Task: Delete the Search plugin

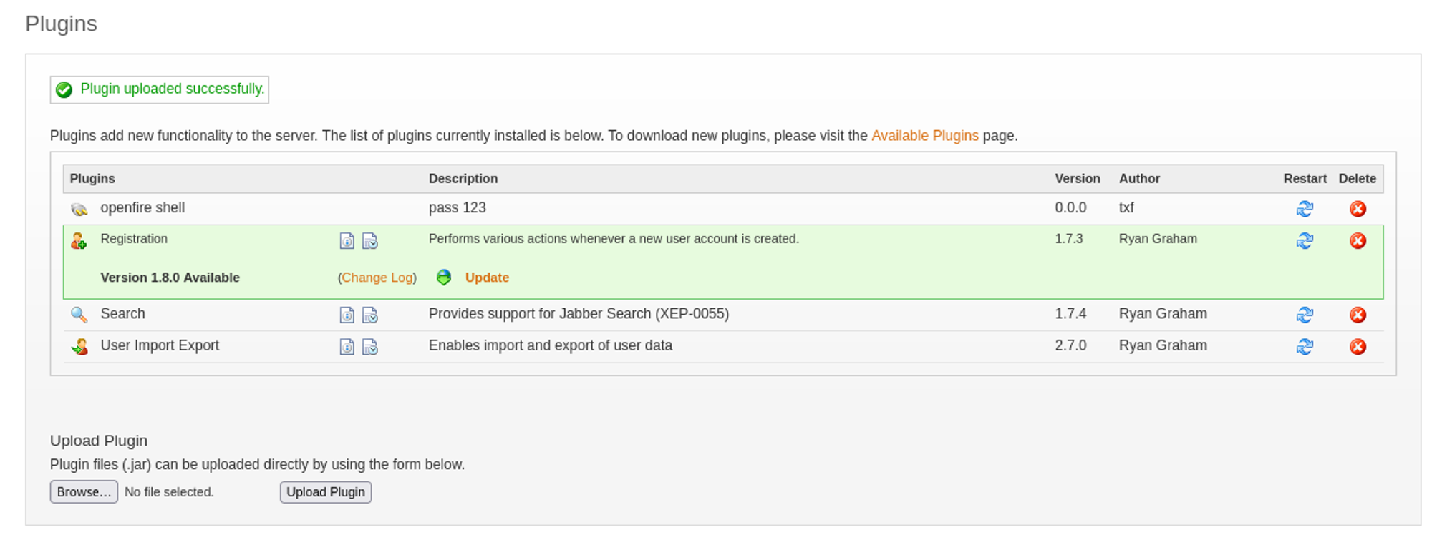Action: [1358, 315]
